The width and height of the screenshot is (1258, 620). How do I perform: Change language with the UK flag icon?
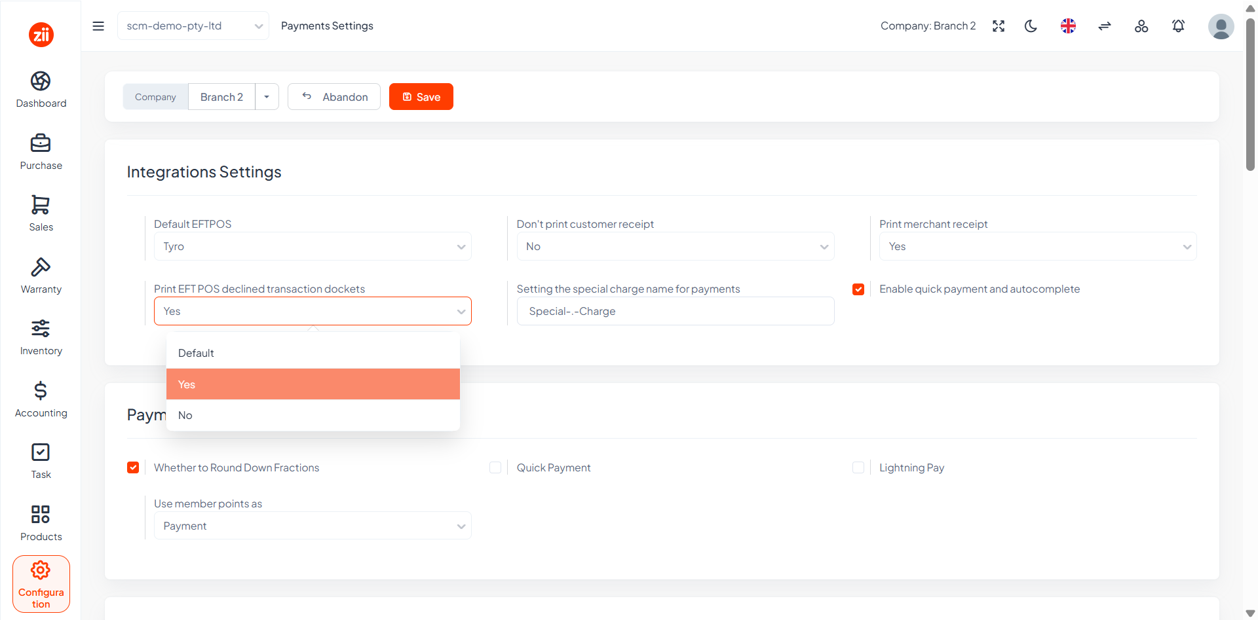point(1068,26)
